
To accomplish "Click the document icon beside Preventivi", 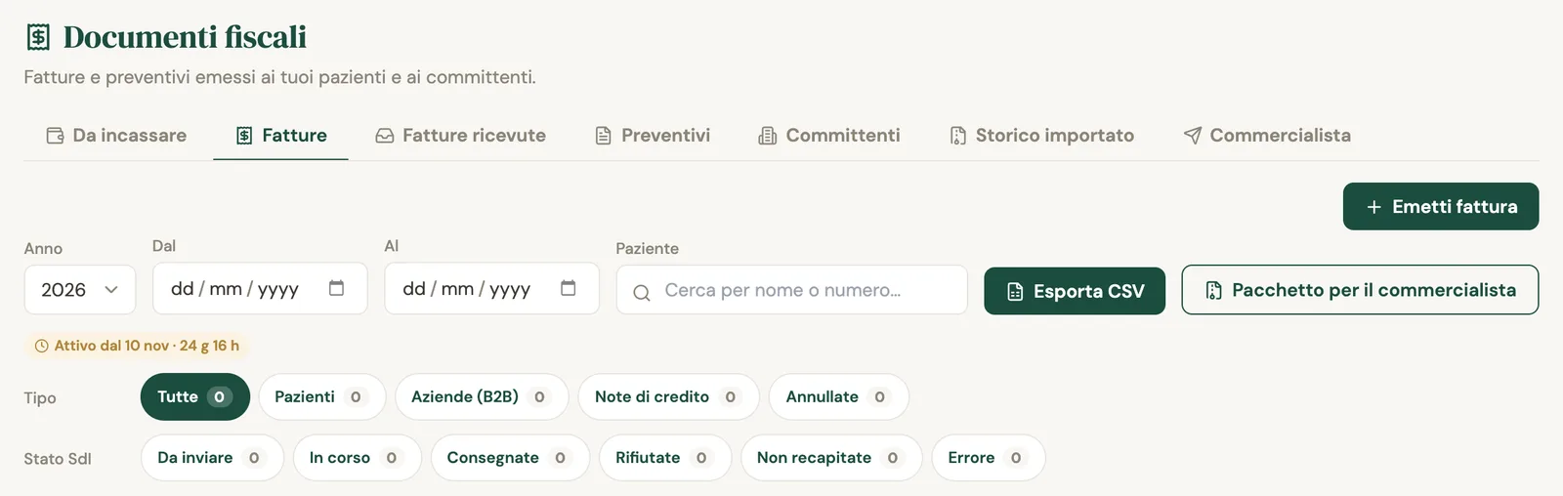I will coord(604,136).
